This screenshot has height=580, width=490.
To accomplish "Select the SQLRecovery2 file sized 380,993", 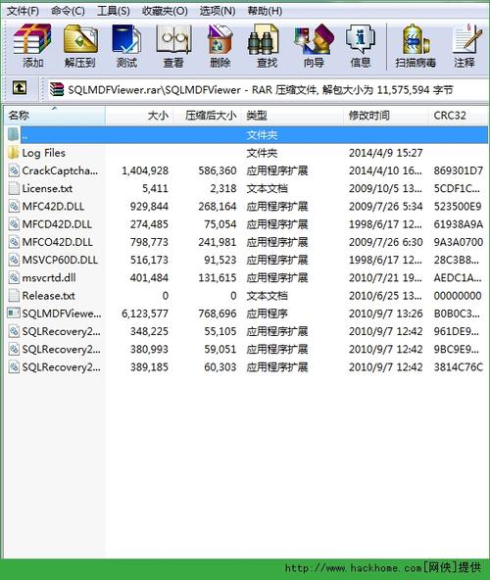I will point(61,349).
